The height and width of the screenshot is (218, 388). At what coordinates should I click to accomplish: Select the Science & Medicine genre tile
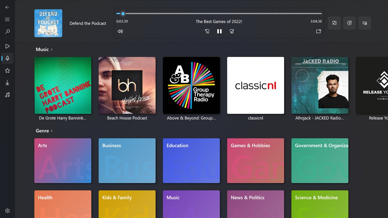320,204
